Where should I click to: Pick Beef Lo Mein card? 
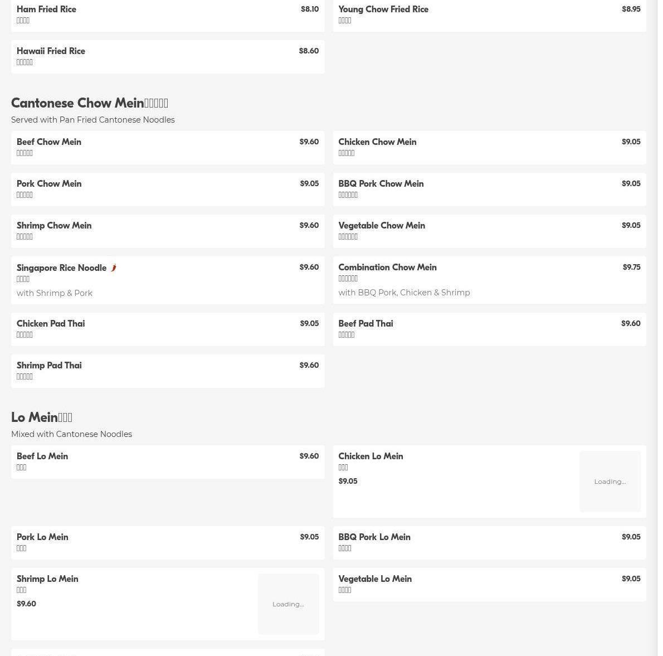(168, 462)
